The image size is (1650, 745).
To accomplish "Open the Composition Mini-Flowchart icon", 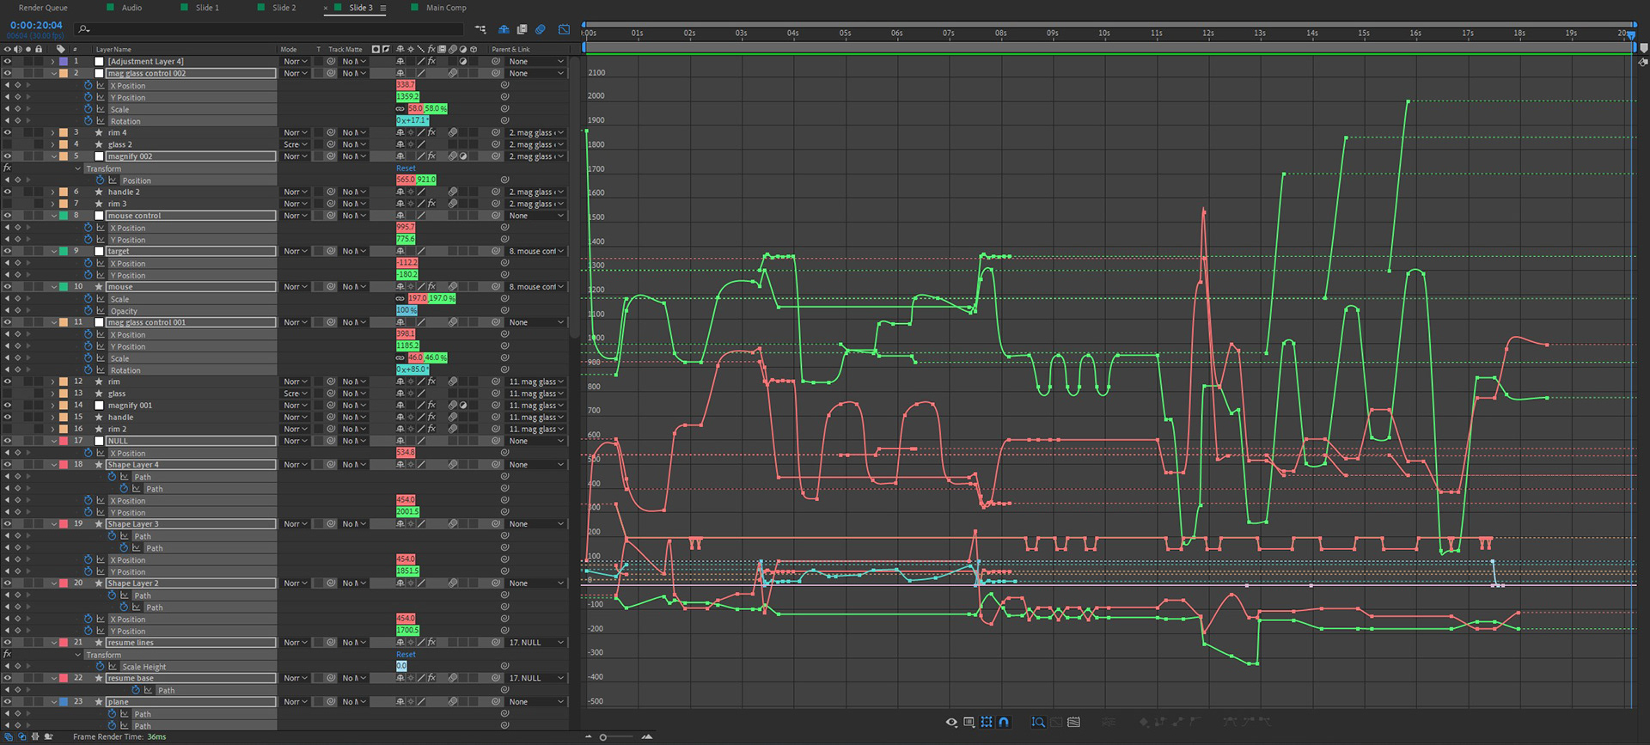I will pos(480,29).
